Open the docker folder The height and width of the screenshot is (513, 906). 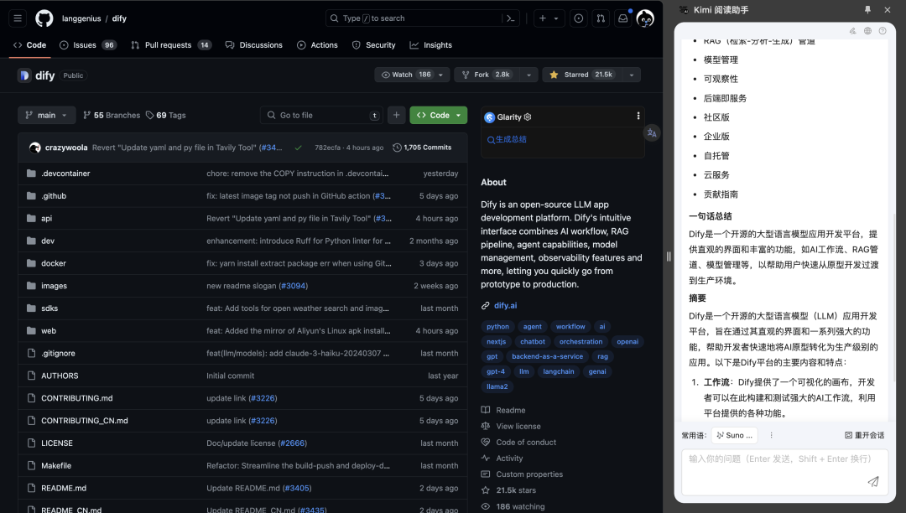(54, 264)
